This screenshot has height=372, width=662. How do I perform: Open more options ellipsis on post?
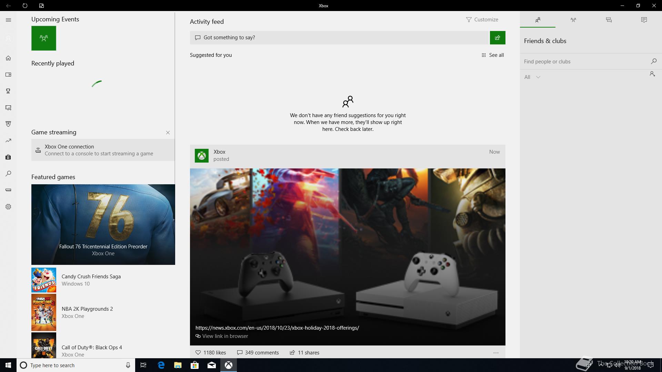(x=496, y=353)
